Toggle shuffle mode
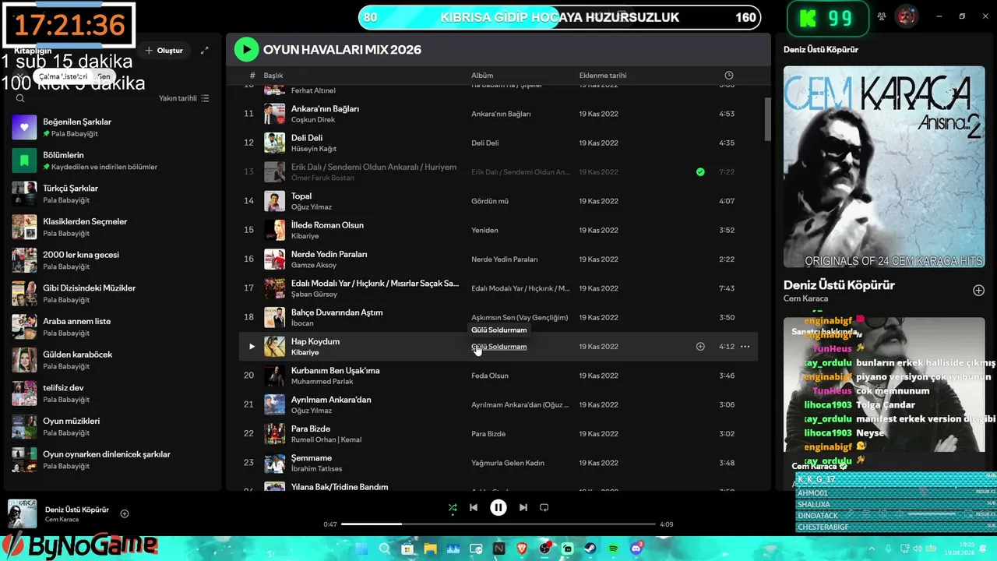This screenshot has width=997, height=561. click(453, 507)
